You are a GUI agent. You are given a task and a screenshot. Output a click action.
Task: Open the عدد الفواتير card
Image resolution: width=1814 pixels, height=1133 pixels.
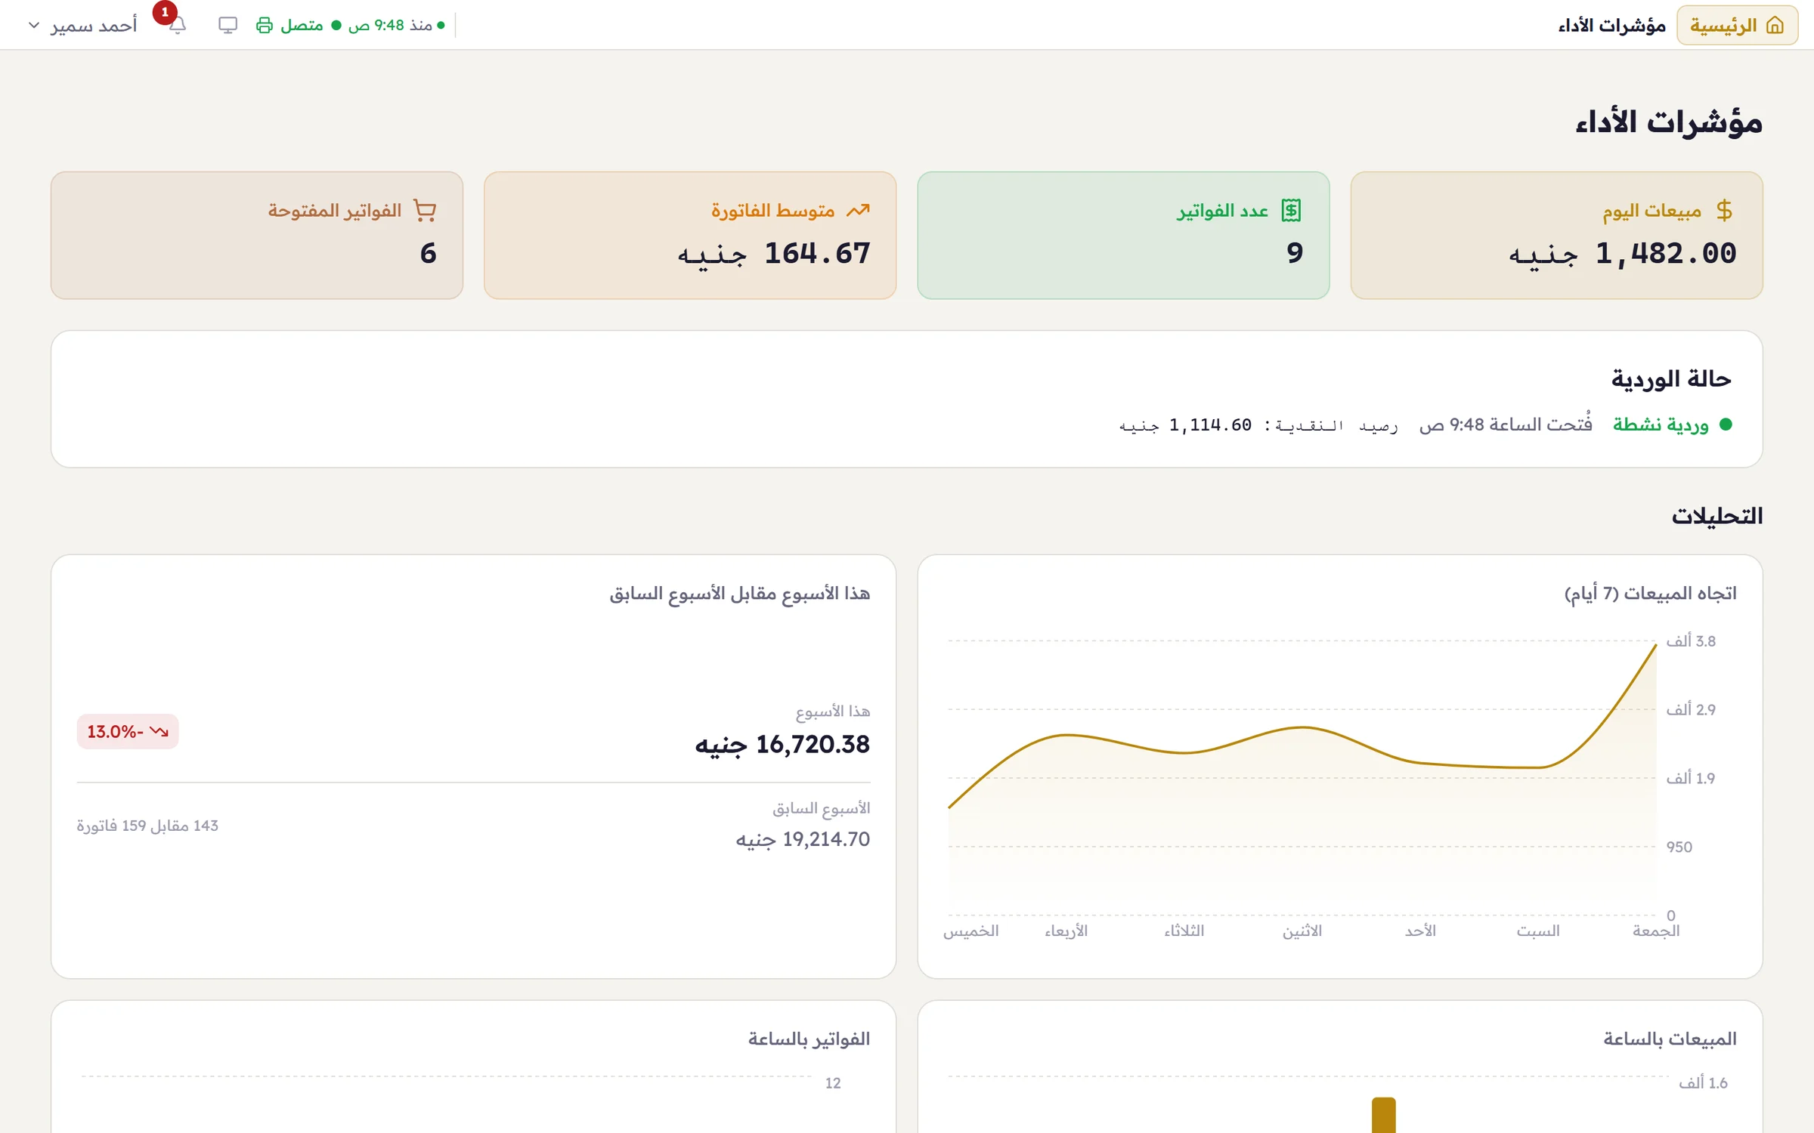pos(1123,235)
